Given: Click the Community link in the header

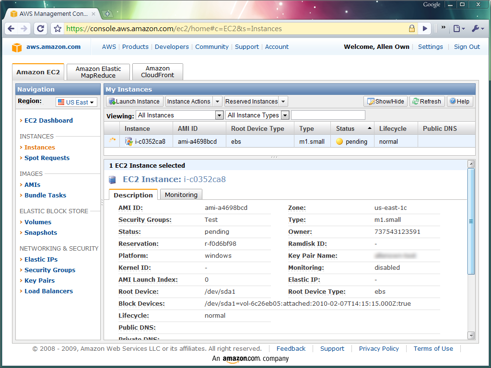Looking at the screenshot, I should click(x=212, y=46).
